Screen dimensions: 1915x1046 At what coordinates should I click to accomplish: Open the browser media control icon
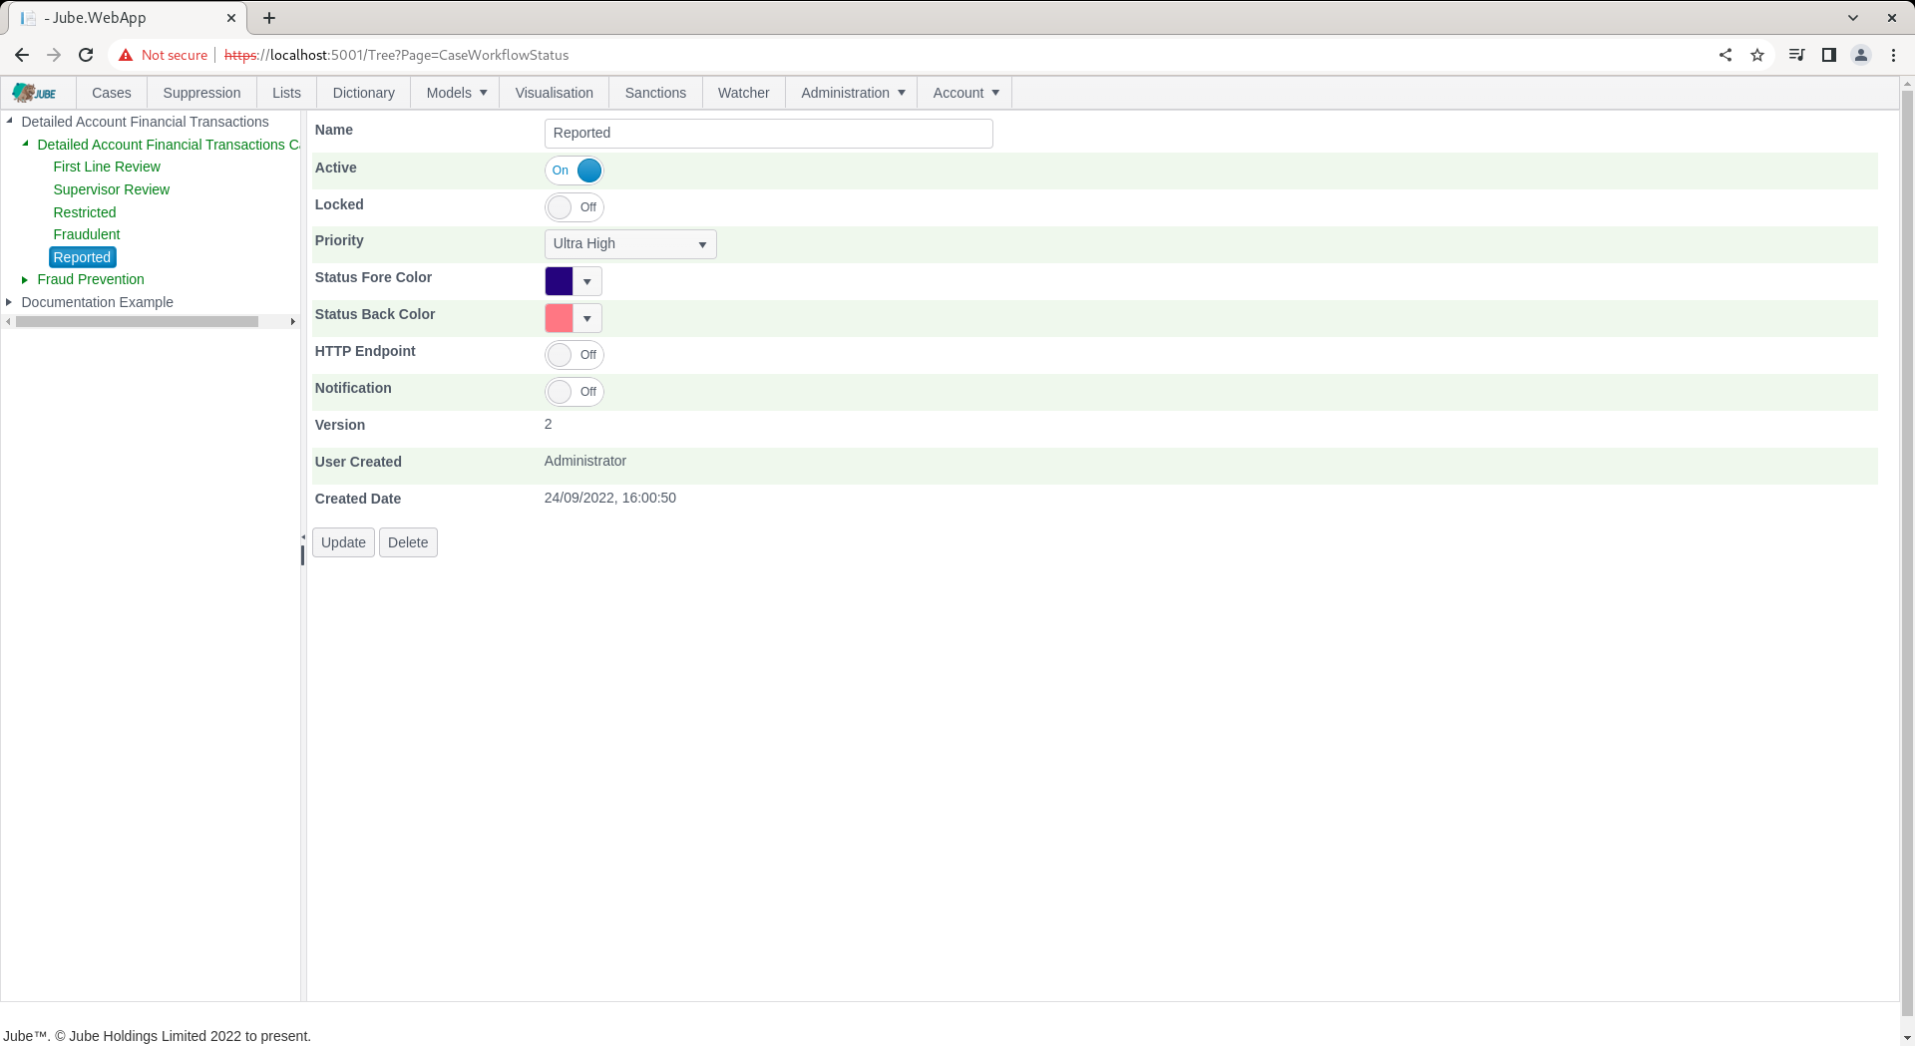click(1796, 55)
